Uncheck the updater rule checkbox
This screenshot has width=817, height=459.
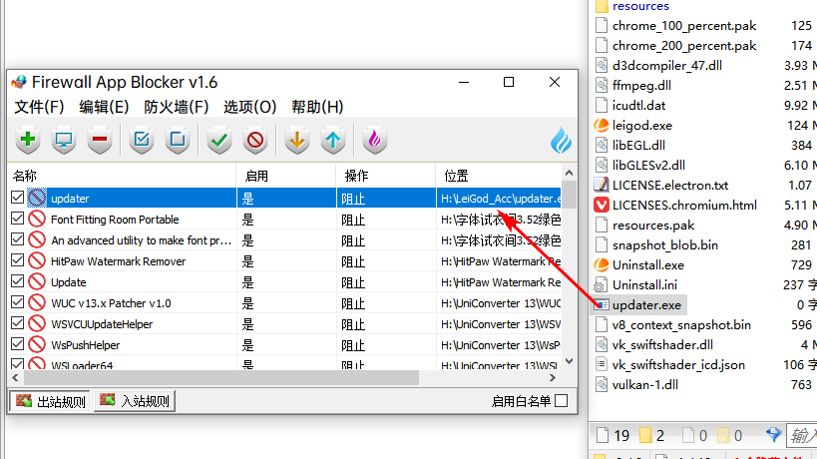[x=17, y=198]
